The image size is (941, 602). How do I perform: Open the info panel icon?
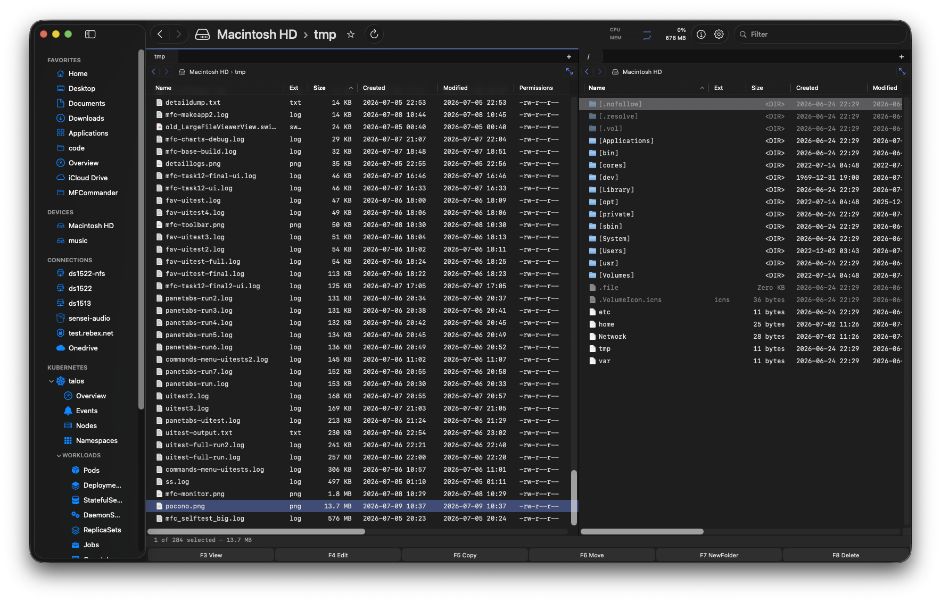click(701, 34)
